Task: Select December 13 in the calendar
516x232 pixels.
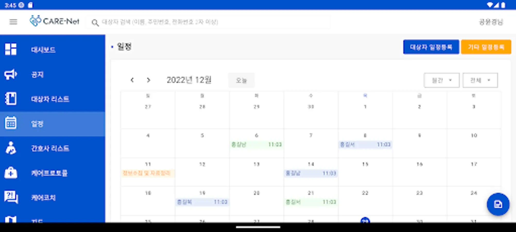Action: 257,164
